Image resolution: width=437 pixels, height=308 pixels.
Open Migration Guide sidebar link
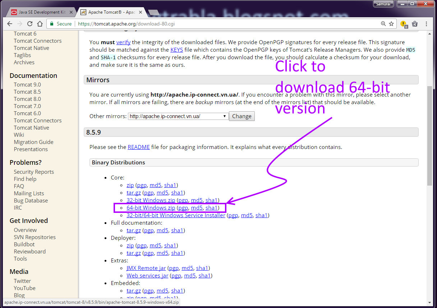(x=33, y=142)
